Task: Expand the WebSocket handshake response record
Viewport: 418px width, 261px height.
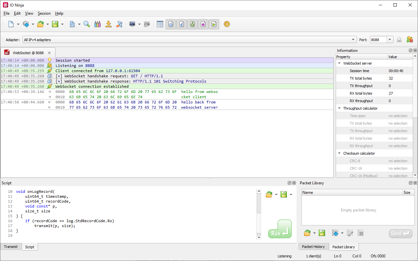Action: 59,81
